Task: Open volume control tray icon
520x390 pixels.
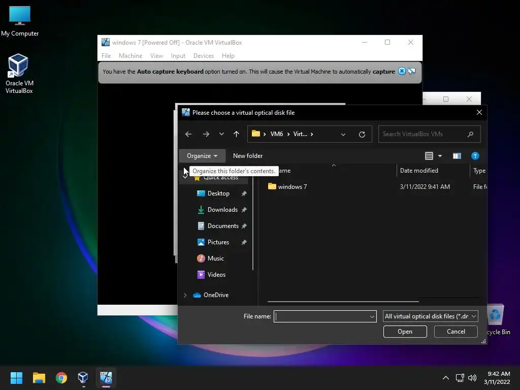Action: [x=472, y=378]
